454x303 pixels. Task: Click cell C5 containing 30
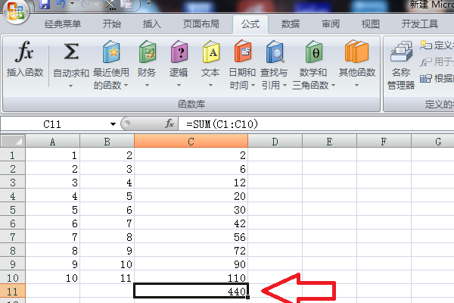pyautogui.click(x=191, y=210)
